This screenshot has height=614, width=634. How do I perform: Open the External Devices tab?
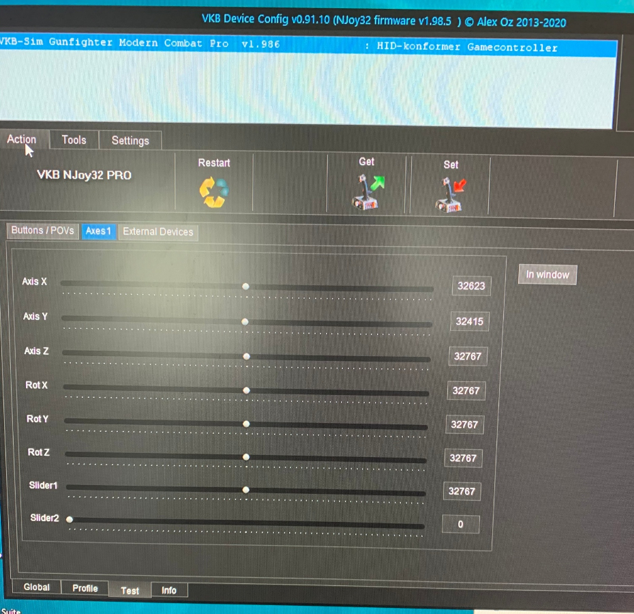(x=158, y=232)
